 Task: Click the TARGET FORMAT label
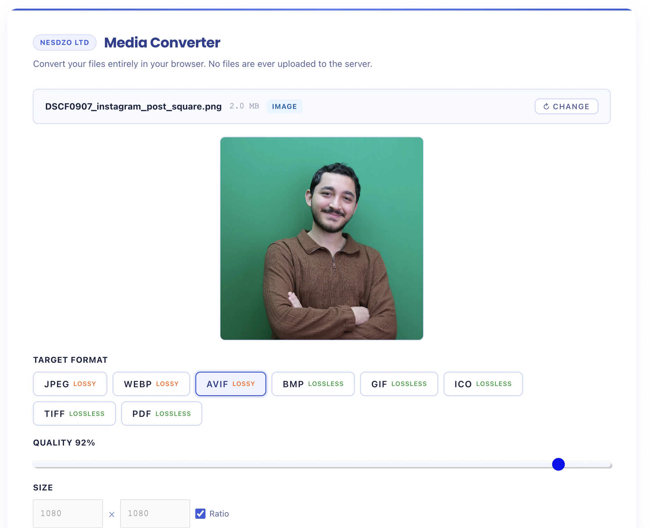tap(70, 360)
